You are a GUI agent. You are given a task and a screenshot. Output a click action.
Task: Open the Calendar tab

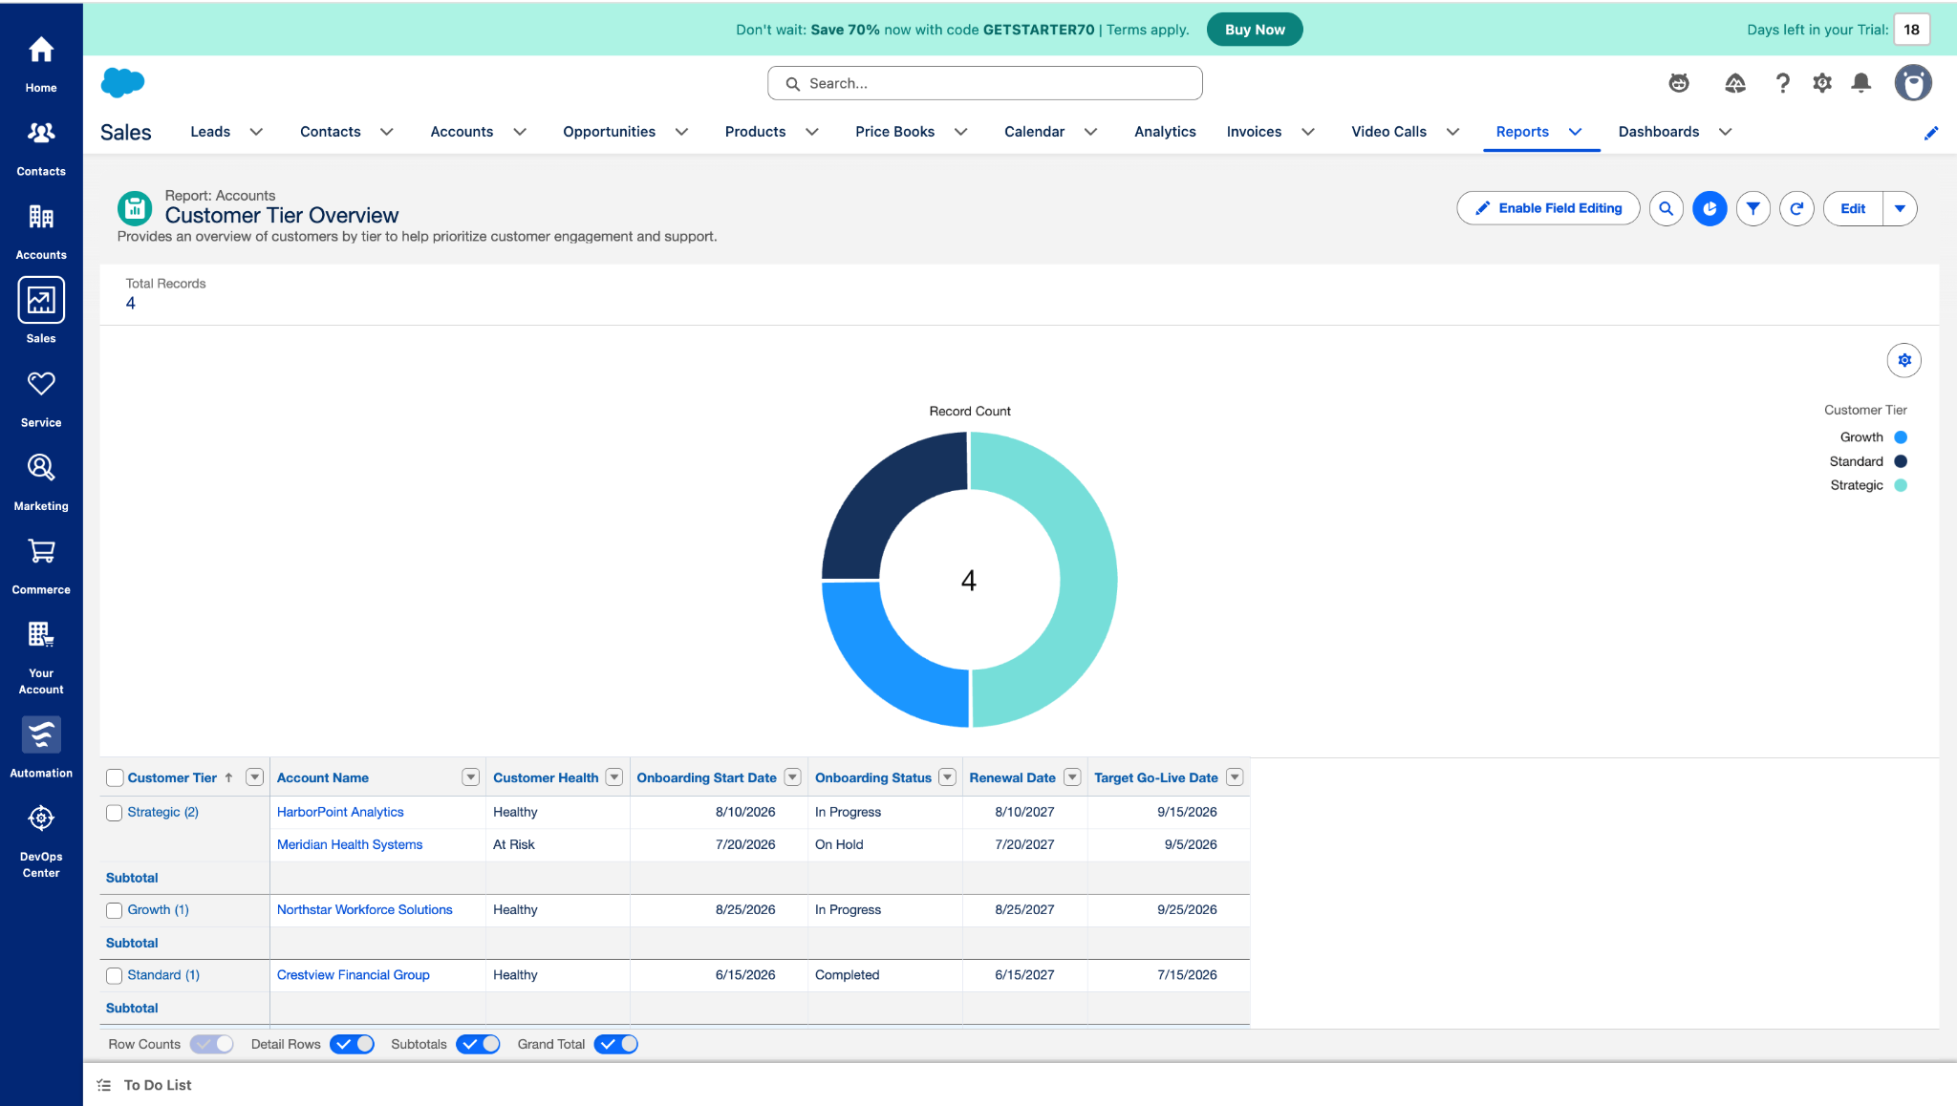[x=1034, y=132]
